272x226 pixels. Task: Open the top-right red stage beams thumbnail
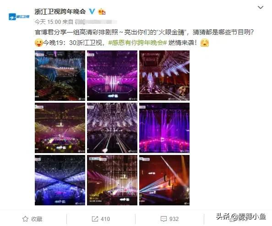[164, 76]
